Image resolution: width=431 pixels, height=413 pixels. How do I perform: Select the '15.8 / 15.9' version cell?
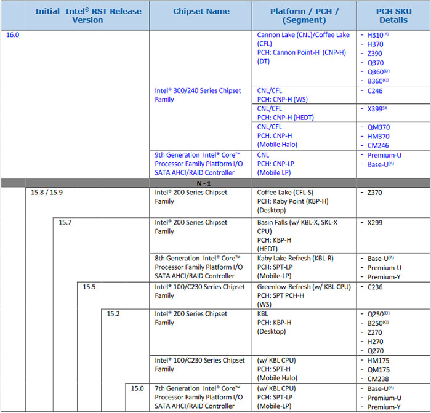pyautogui.click(x=47, y=193)
